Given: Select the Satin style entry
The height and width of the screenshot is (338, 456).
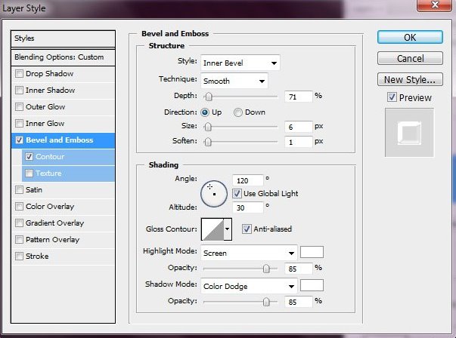Looking at the screenshot, I should (33, 190).
